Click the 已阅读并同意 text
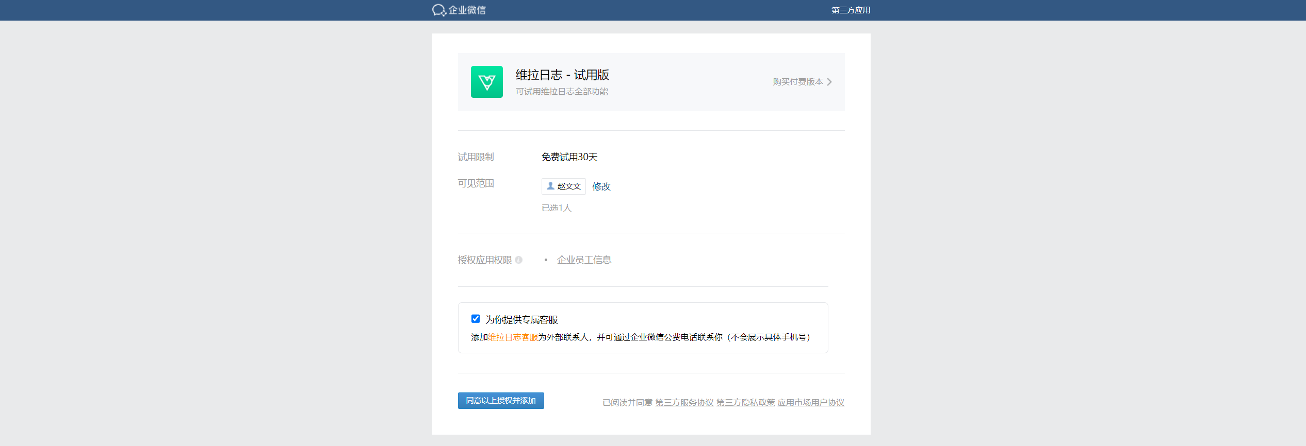This screenshot has height=446, width=1306. click(627, 403)
